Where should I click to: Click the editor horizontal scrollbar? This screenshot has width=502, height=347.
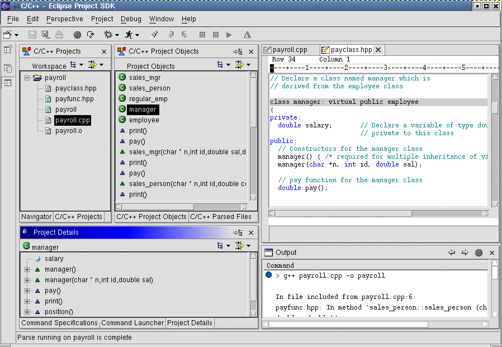coord(379,213)
